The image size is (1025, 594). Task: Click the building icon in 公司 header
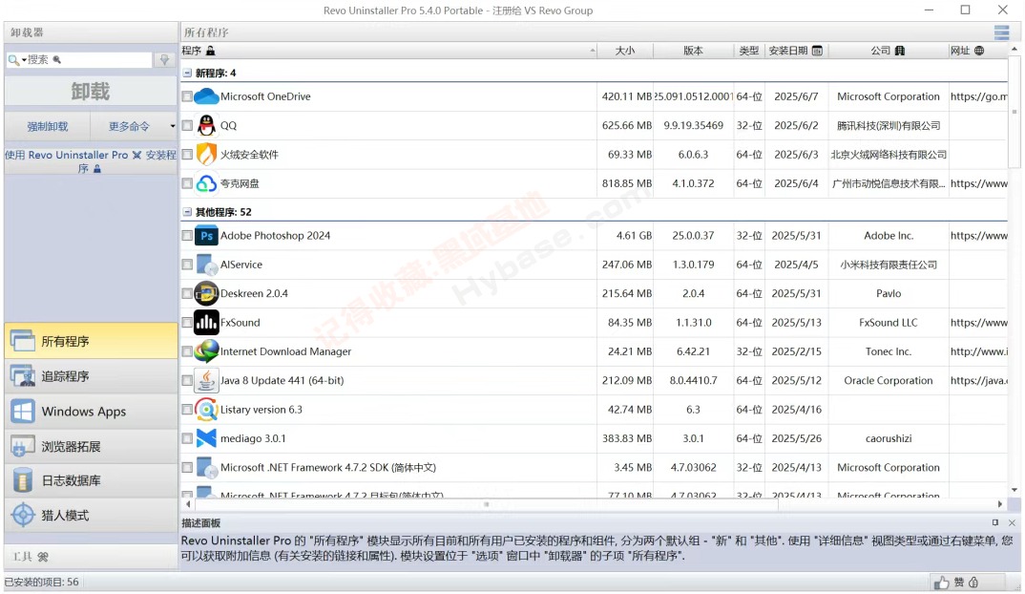[x=899, y=51]
